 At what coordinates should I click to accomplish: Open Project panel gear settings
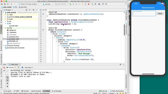33,10
